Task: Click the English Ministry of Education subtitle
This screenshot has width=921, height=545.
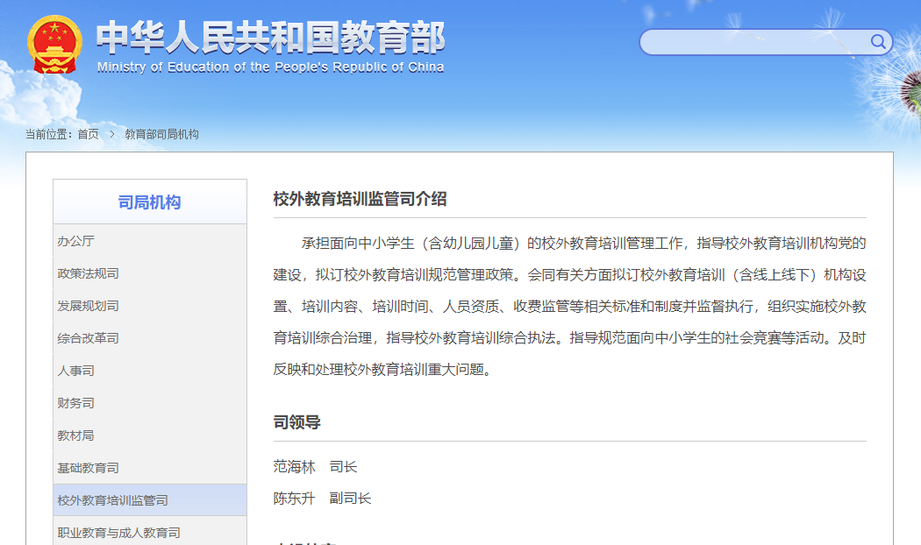Action: tap(271, 67)
